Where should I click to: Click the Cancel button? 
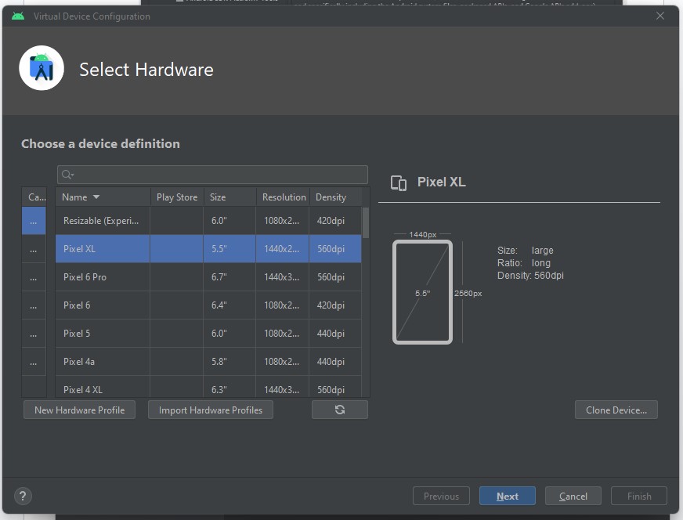pos(573,496)
